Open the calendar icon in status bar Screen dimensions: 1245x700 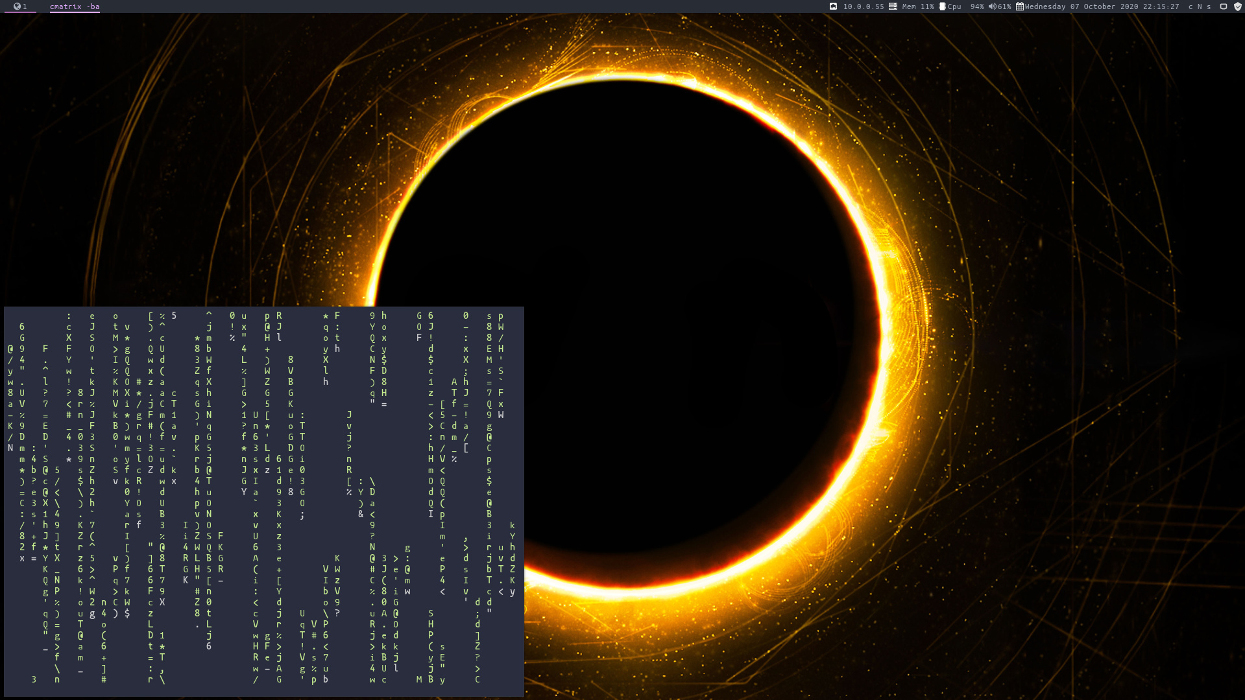click(x=1020, y=6)
